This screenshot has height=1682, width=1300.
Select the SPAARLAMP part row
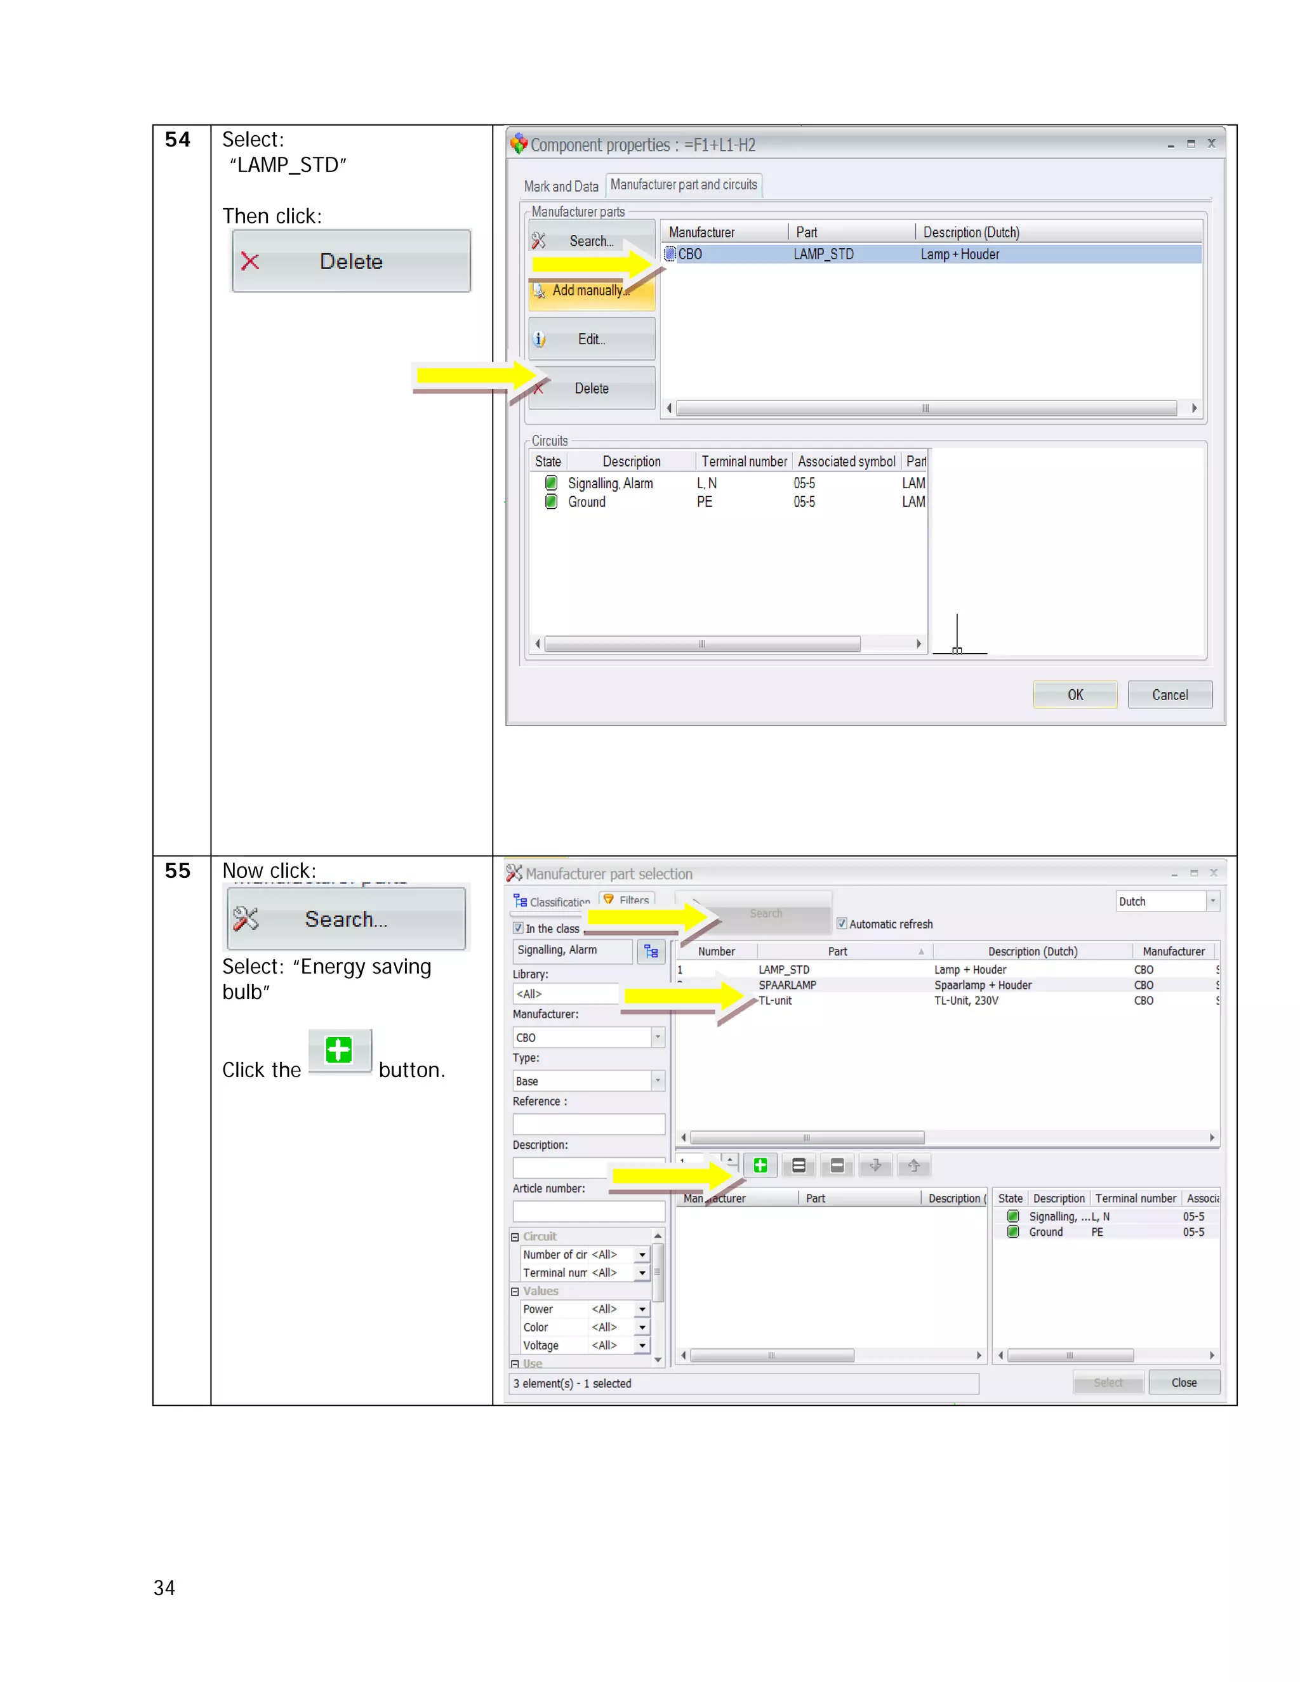[947, 985]
